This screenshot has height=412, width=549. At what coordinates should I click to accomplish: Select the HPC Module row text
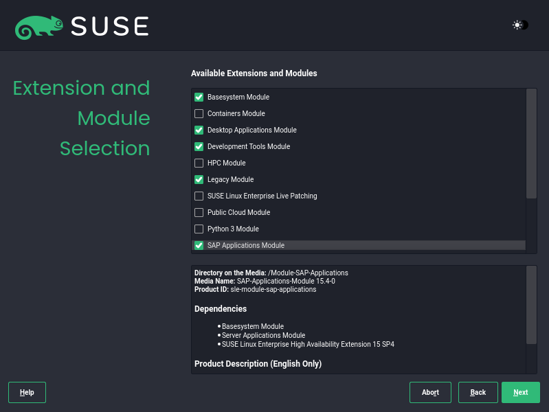coord(227,163)
